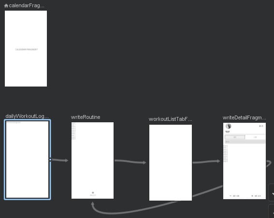Select the writeRoutine destination preview

92,160
